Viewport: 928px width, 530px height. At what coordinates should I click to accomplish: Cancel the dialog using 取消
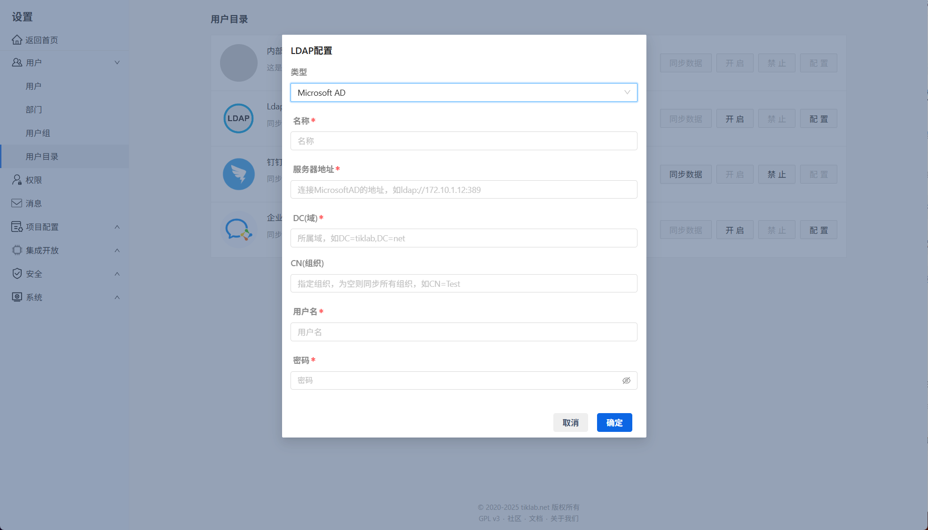[x=570, y=422]
